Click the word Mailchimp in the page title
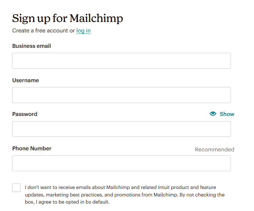The height and width of the screenshot is (211, 254). (96, 18)
